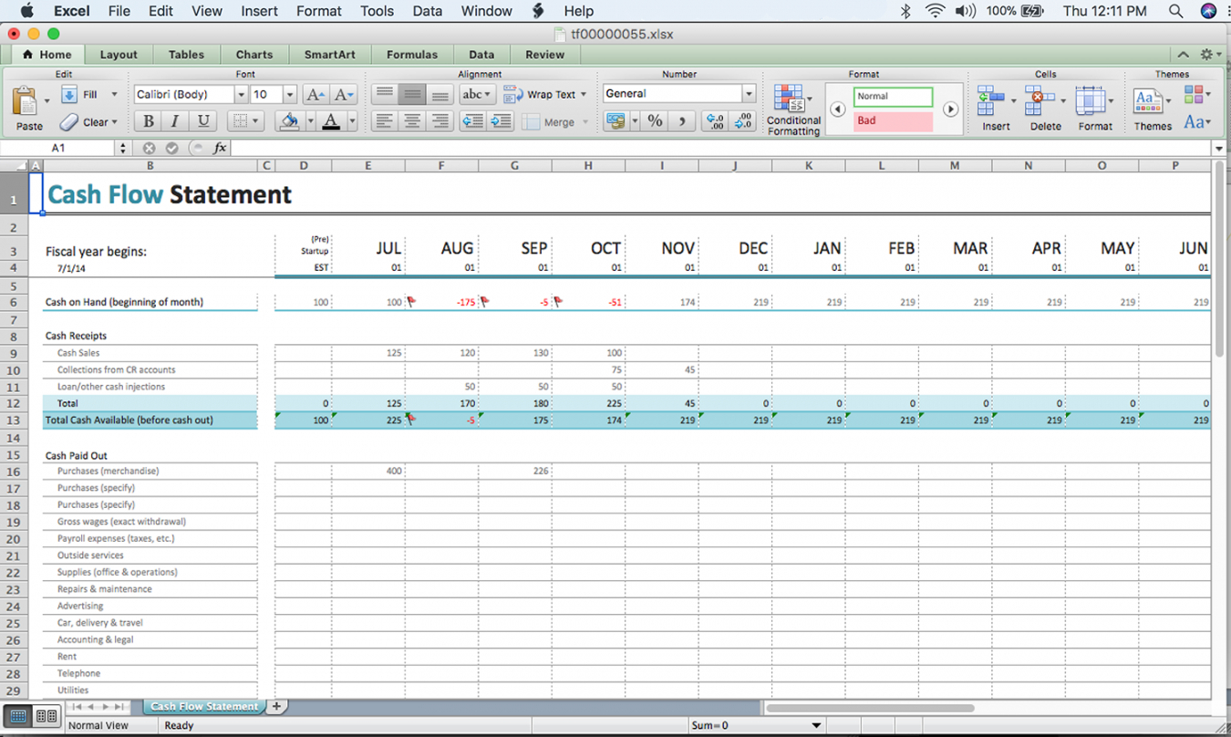Viewport: 1231px width, 737px height.
Task: Click the insert function fx icon
Action: click(220, 148)
